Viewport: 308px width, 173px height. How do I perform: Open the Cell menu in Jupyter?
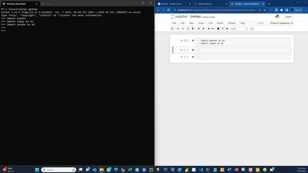click(210, 23)
